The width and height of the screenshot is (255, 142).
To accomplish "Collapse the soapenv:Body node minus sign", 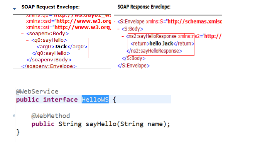I will click(x=22, y=34).
